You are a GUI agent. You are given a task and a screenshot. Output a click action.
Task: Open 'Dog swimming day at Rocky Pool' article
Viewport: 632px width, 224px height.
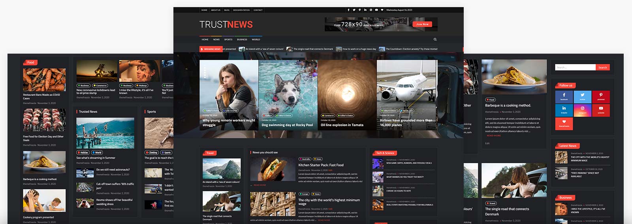click(287, 125)
